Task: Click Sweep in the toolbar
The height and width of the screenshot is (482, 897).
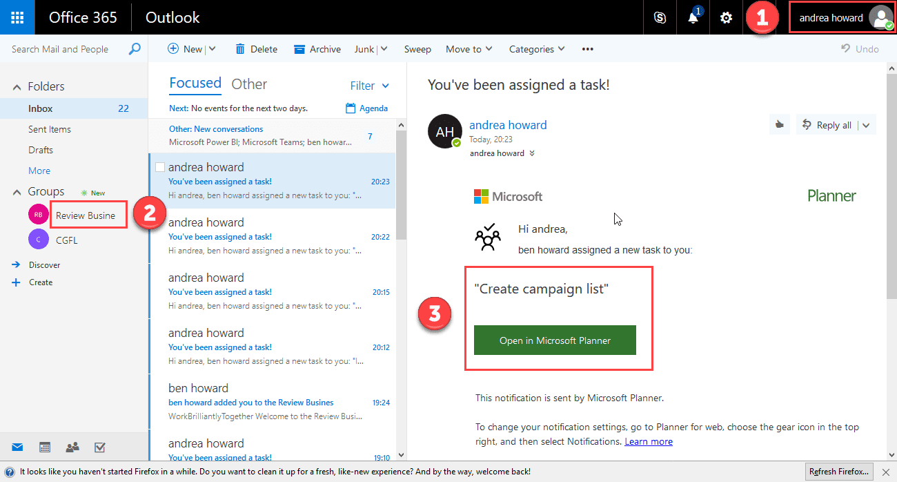Action: coord(417,49)
